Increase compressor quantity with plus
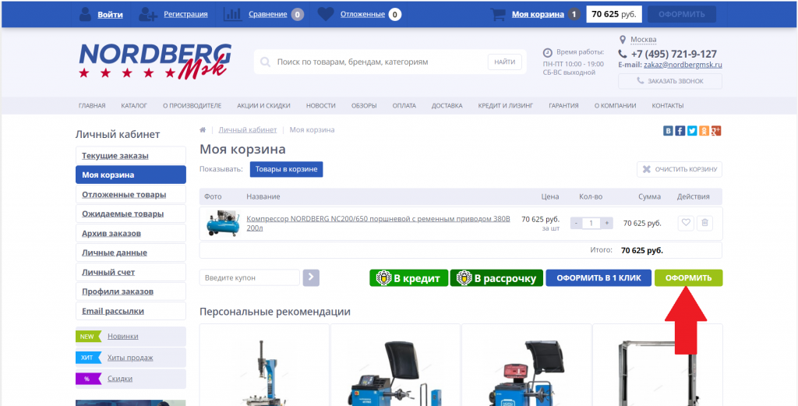Viewport: 798px width, 406px height. tap(606, 223)
